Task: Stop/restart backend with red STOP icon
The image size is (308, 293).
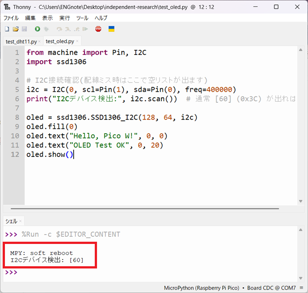Action: [98, 29]
